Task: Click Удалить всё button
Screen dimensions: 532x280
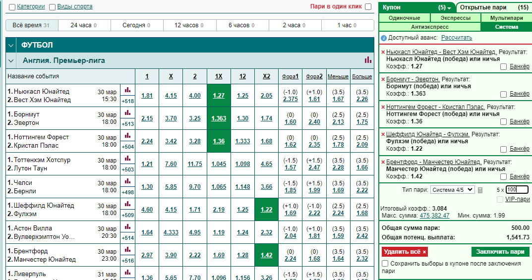Action: pyautogui.click(x=405, y=252)
